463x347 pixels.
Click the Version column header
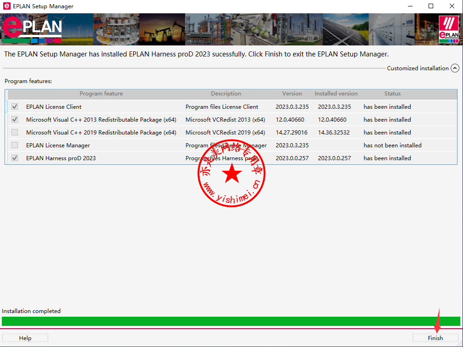292,94
